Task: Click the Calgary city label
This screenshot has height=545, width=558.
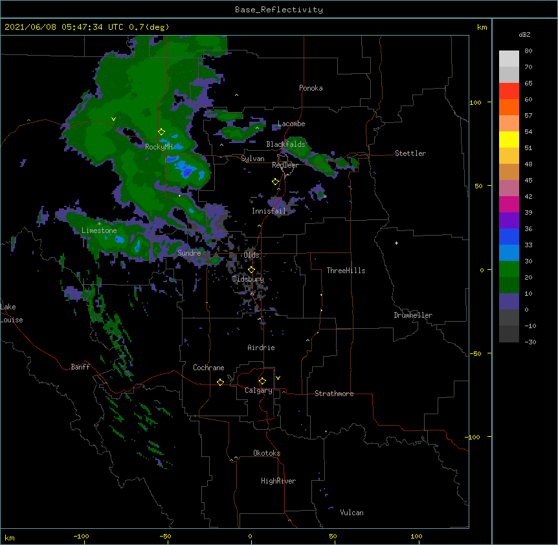Action: pos(258,390)
